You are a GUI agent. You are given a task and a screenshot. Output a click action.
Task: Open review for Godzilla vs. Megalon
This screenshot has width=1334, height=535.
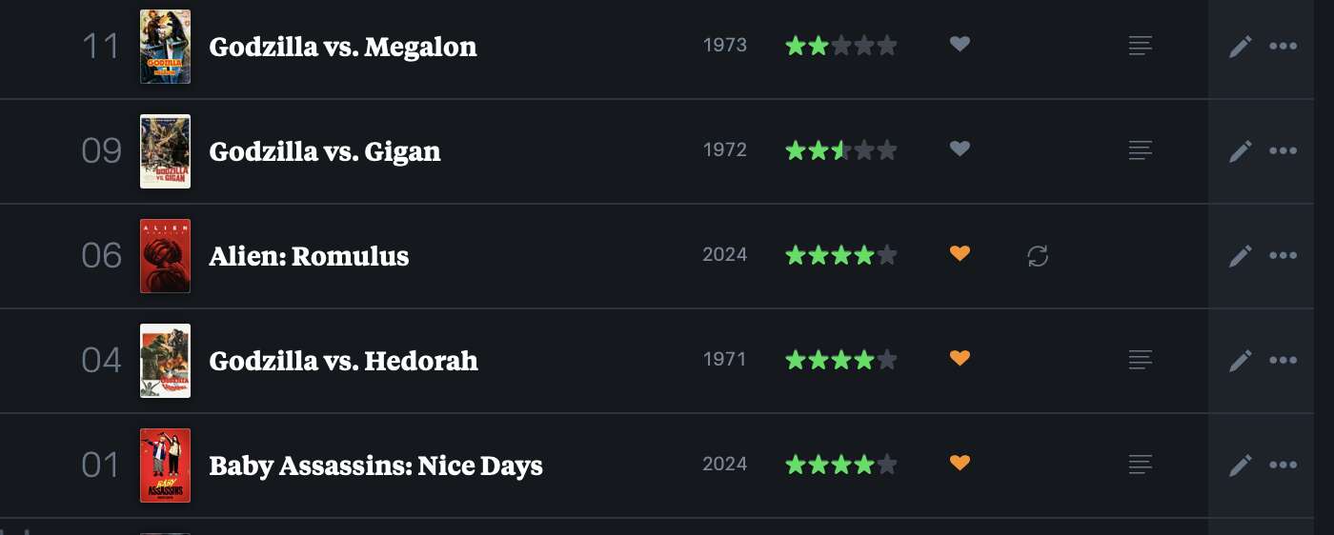coord(1141,46)
